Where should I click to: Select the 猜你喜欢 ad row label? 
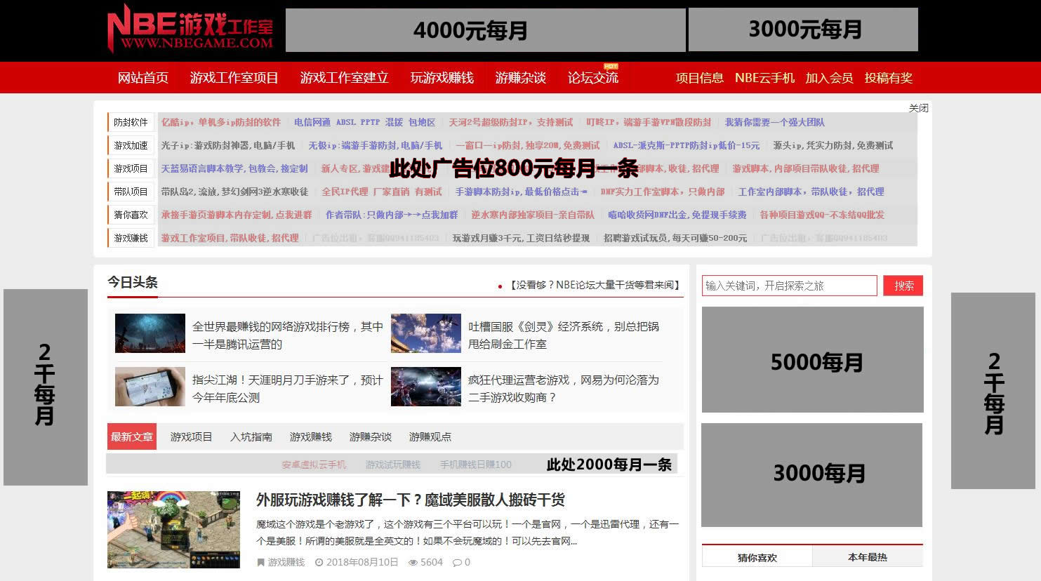click(131, 215)
